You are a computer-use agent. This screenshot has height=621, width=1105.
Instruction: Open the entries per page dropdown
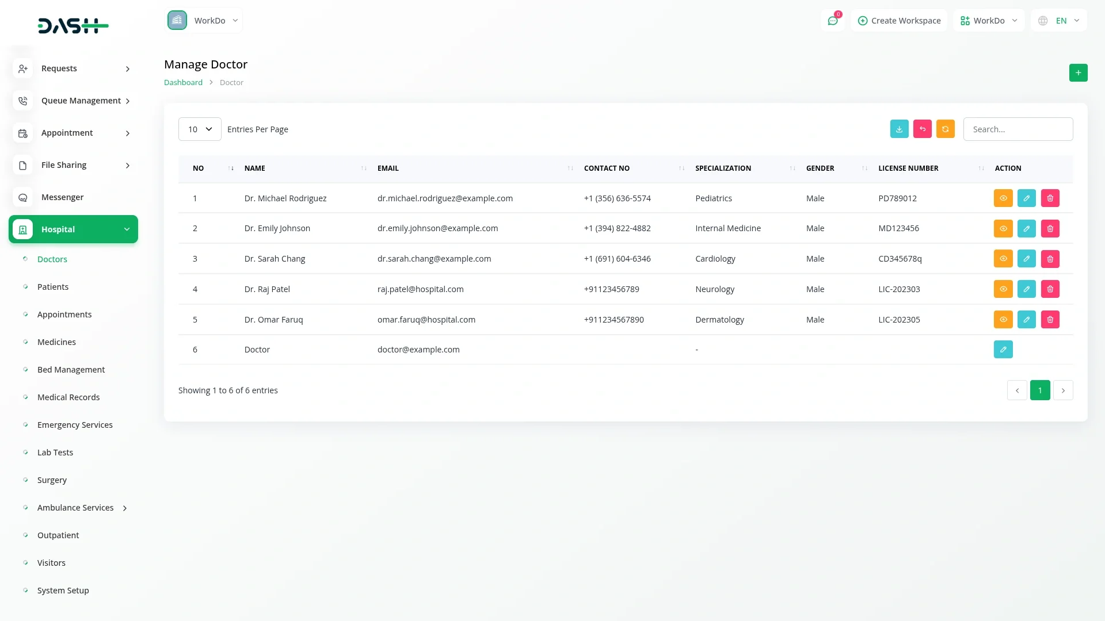200,129
